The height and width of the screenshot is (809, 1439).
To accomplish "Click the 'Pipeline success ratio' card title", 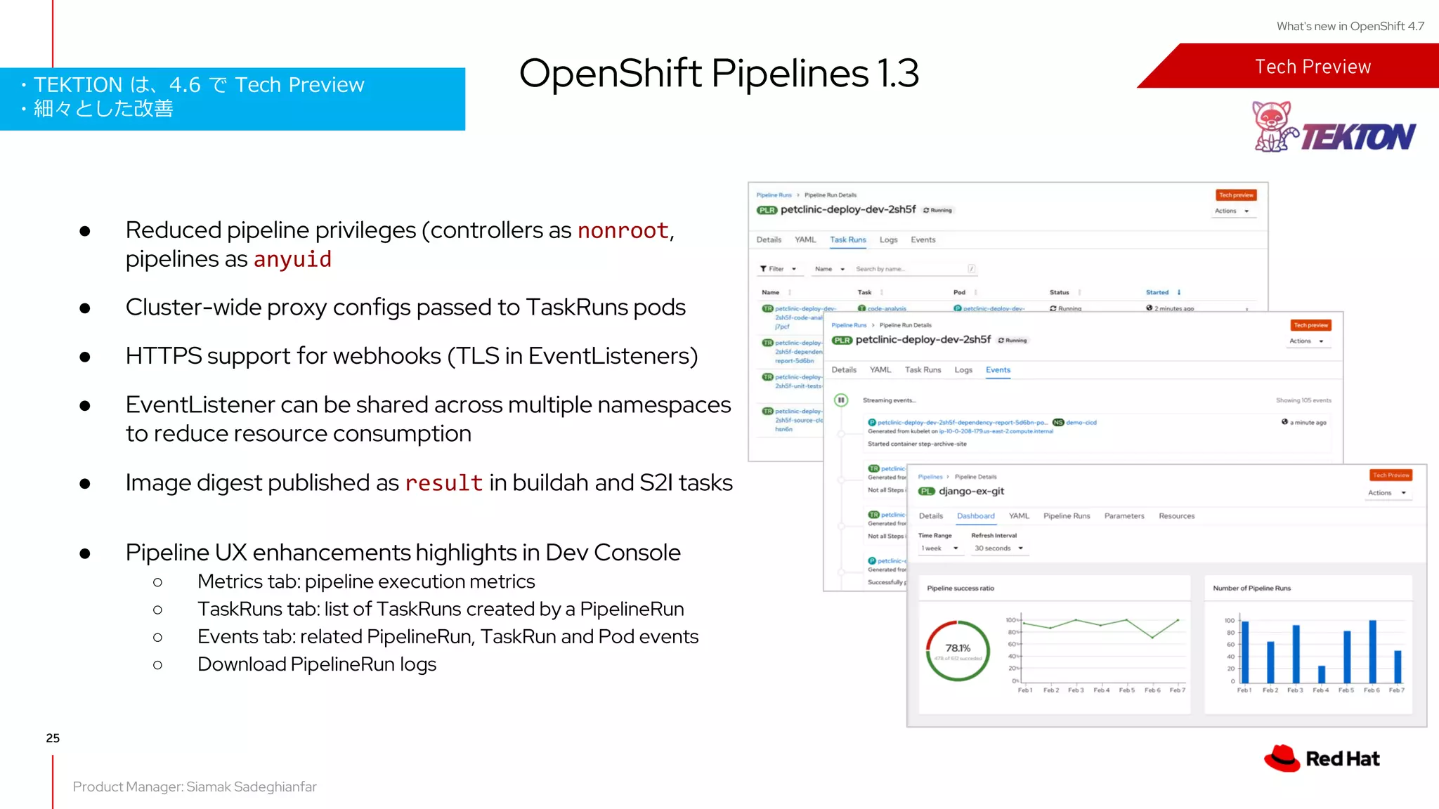I will [x=961, y=588].
